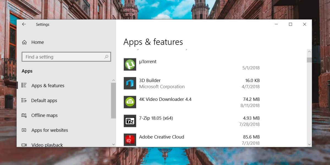Click the sidebar scroll-up chevron
The height and width of the screenshot is (165, 330).
point(114,80)
